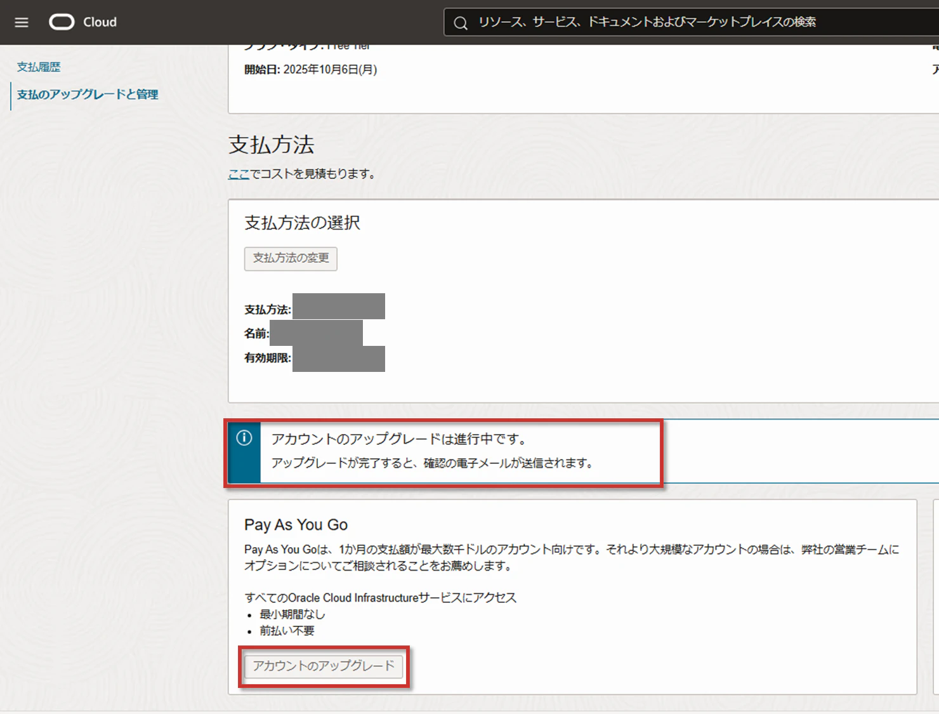Click the 支払方法: field label
The height and width of the screenshot is (714, 939).
[x=268, y=310]
